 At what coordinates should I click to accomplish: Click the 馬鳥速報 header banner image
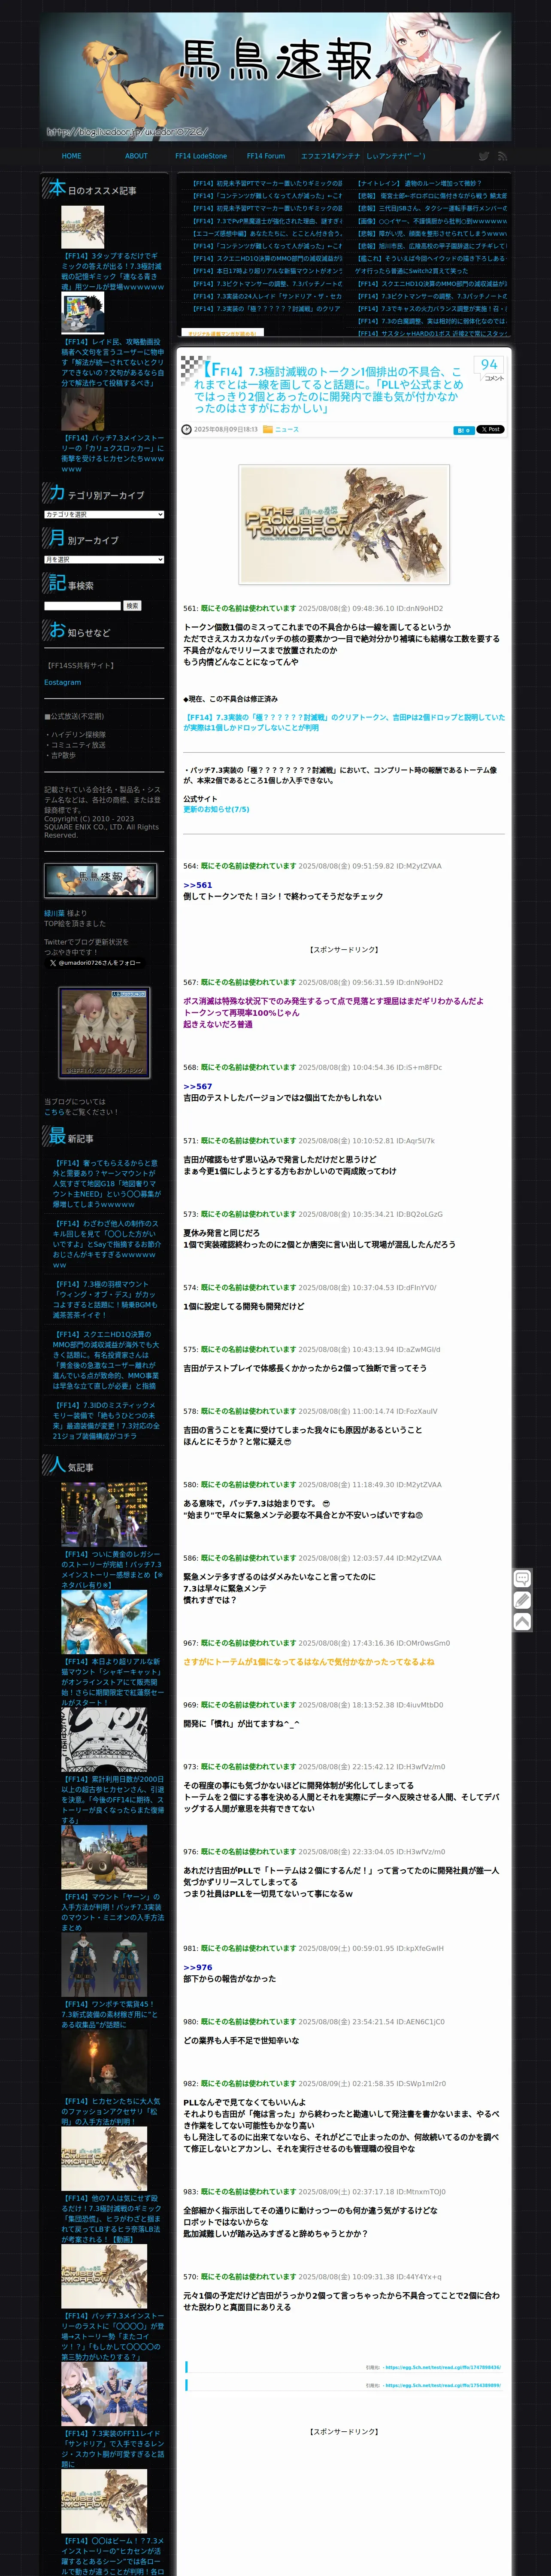coord(275,77)
